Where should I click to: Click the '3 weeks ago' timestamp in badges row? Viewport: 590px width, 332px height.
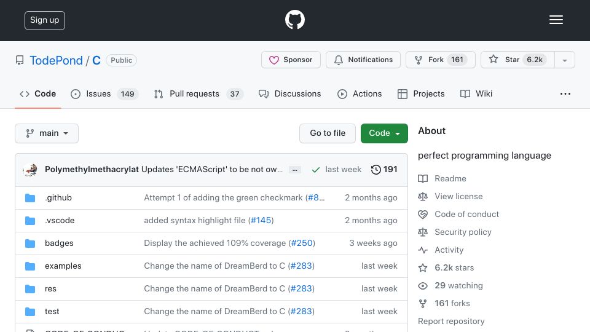tap(373, 243)
